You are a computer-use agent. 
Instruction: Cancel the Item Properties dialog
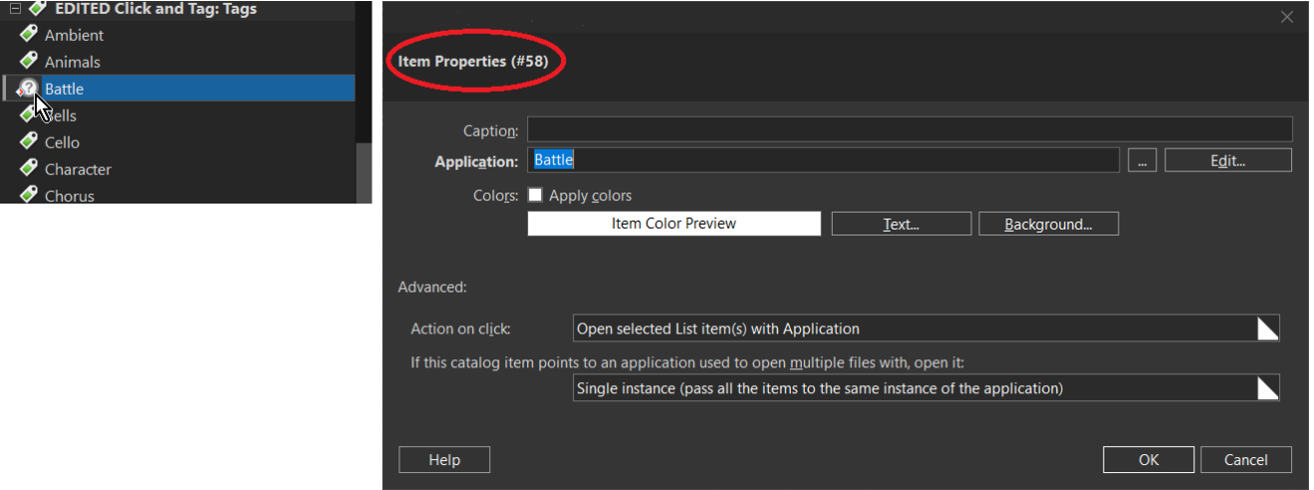[1245, 459]
